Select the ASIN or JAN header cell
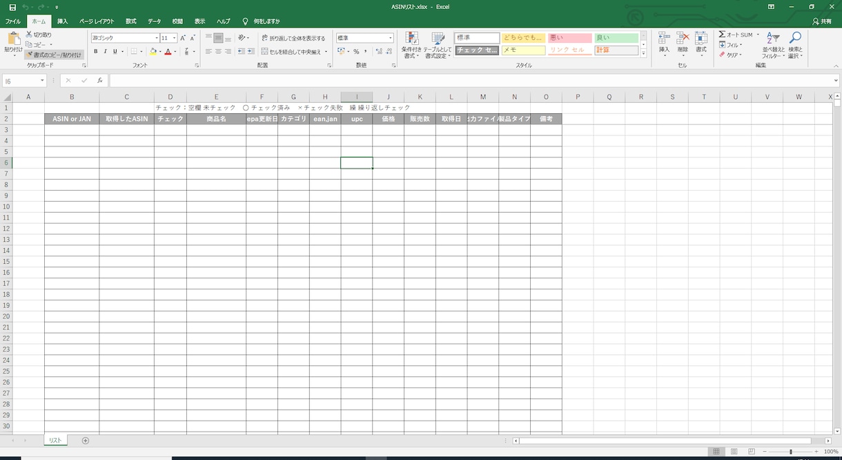Viewport: 842px width, 460px height. pos(72,119)
